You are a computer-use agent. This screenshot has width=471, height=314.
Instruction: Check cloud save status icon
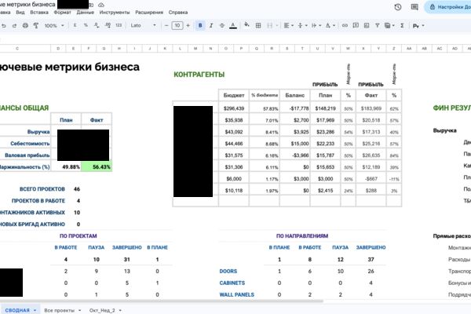(101, 5)
